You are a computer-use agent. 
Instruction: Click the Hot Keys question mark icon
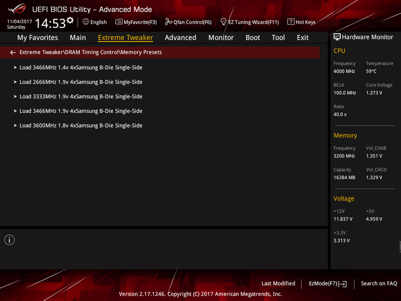coord(291,22)
